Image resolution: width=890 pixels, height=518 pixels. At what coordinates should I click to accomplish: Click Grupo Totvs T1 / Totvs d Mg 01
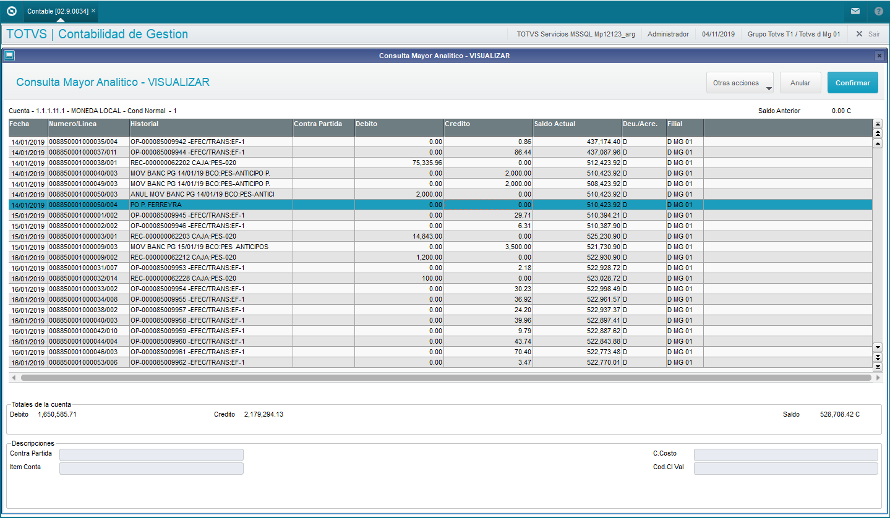(x=794, y=34)
